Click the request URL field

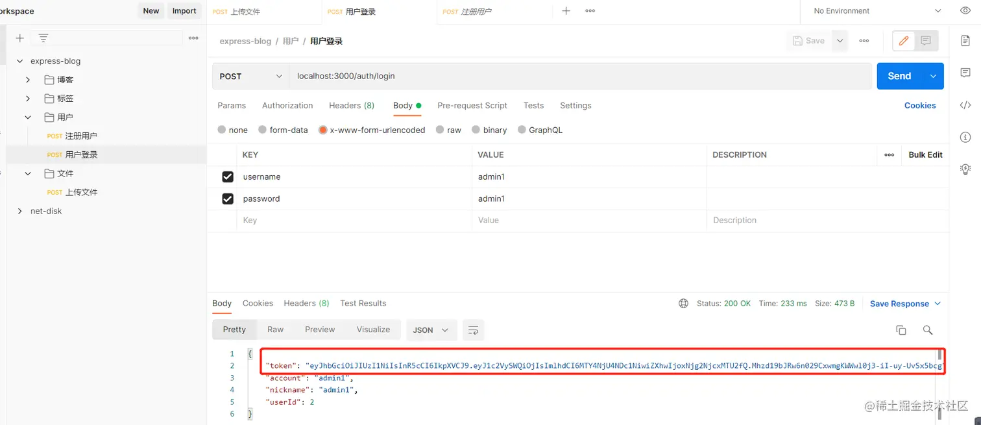tap(580, 76)
